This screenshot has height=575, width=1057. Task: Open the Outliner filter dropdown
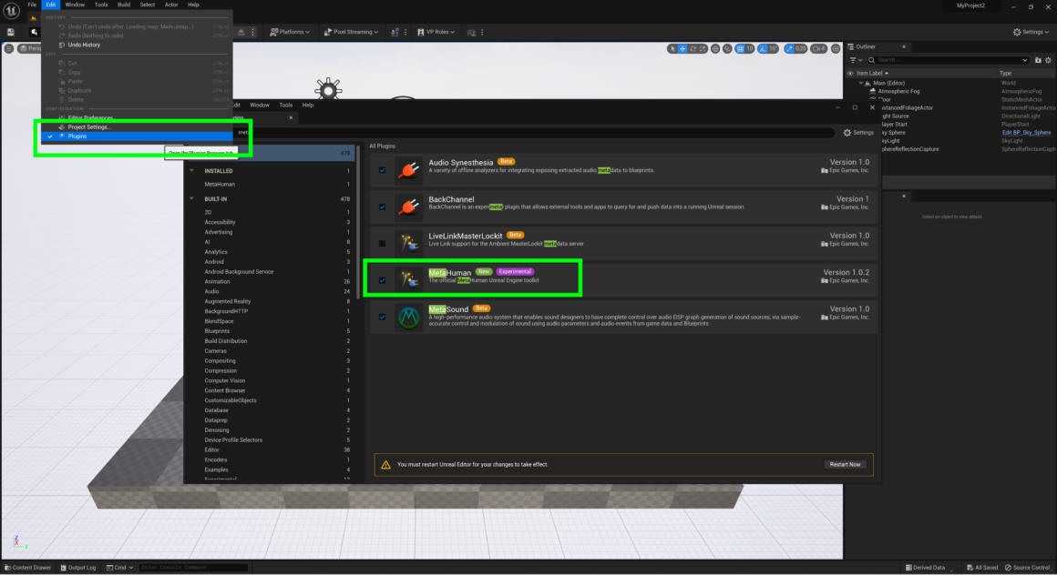[857, 60]
